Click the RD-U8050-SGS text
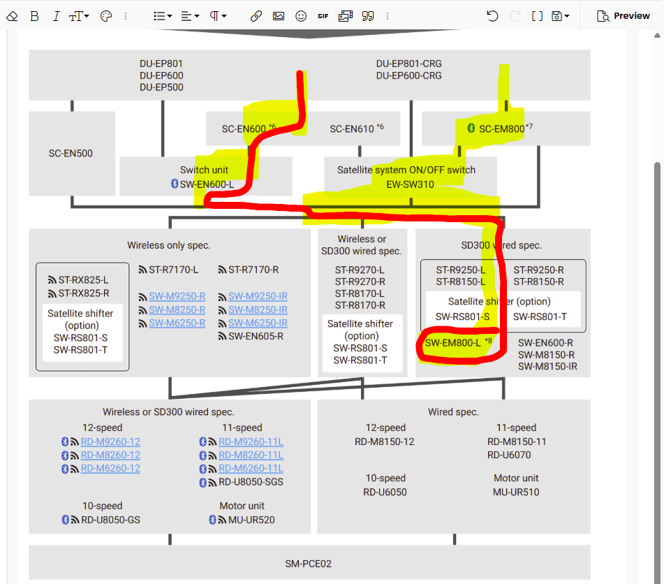Image resolution: width=664 pixels, height=584 pixels. [x=251, y=482]
